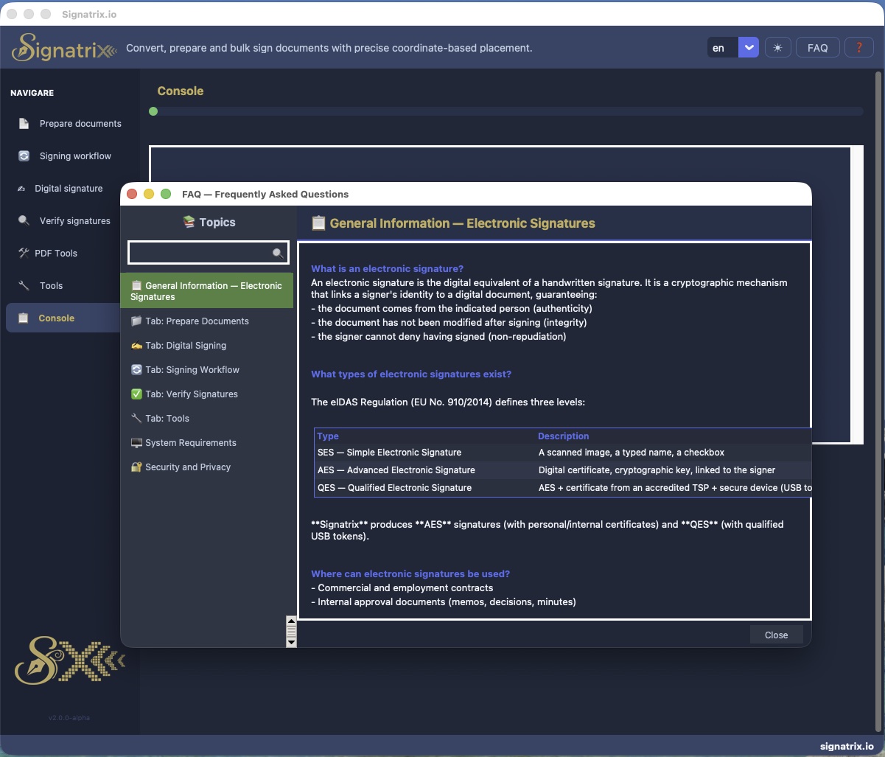This screenshot has height=757, width=885.
Task: Open the help question mark icon
Action: [859, 47]
